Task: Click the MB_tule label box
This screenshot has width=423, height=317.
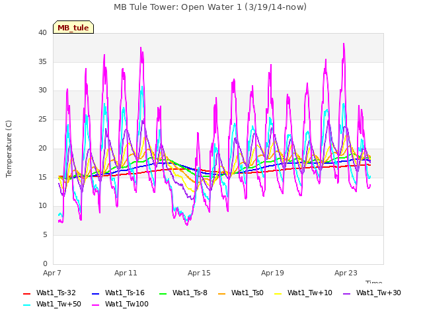Action: pos(73,27)
